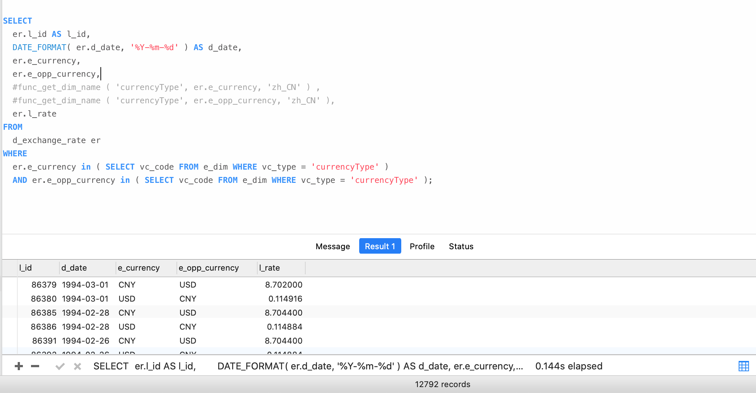Image resolution: width=756 pixels, height=393 pixels.
Task: Click the add record plus icon
Action: [x=19, y=366]
